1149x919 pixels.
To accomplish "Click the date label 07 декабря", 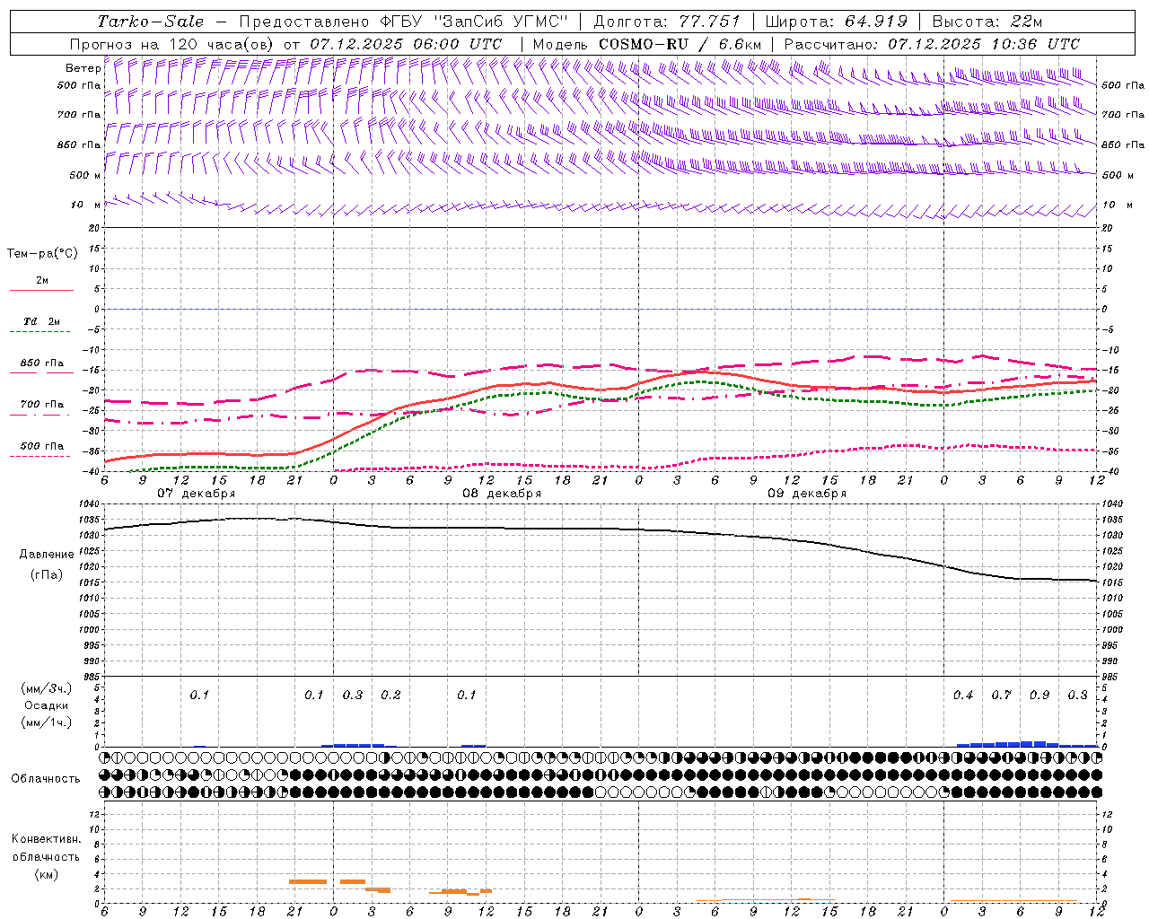I will 197,494.
